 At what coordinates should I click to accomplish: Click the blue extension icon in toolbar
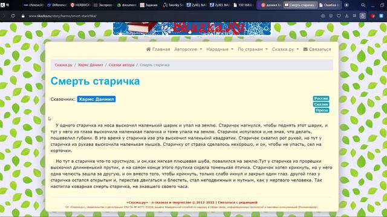coord(381,16)
